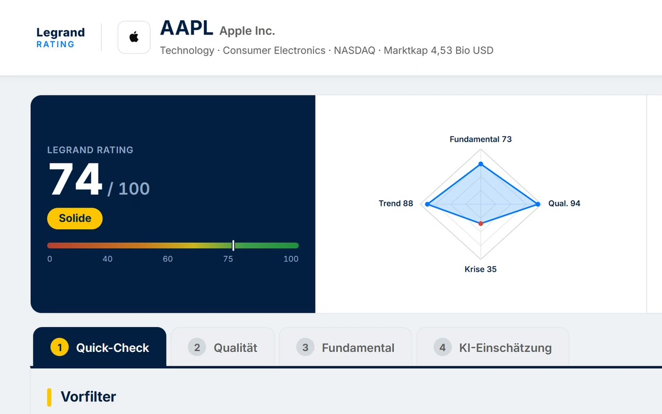The image size is (662, 414).
Task: Select the Fundamental tab
Action: [345, 347]
